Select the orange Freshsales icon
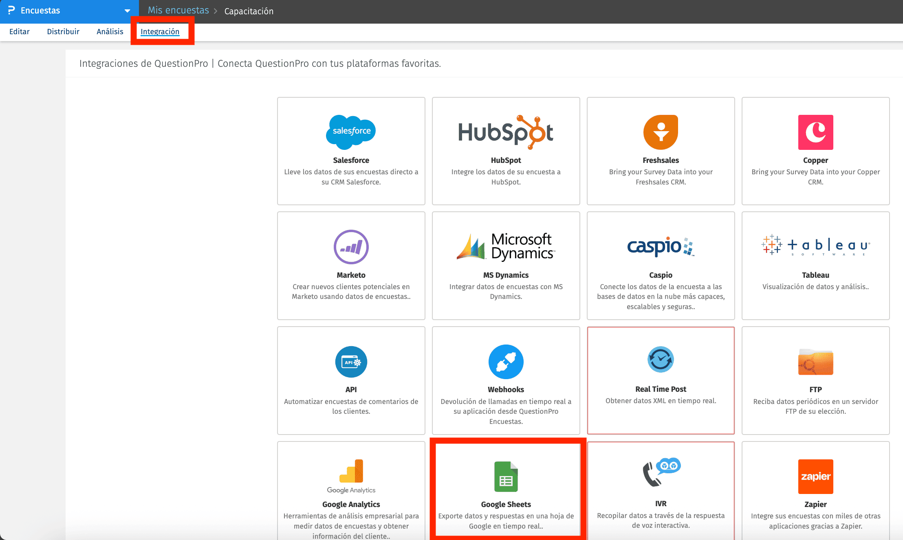 click(x=661, y=132)
